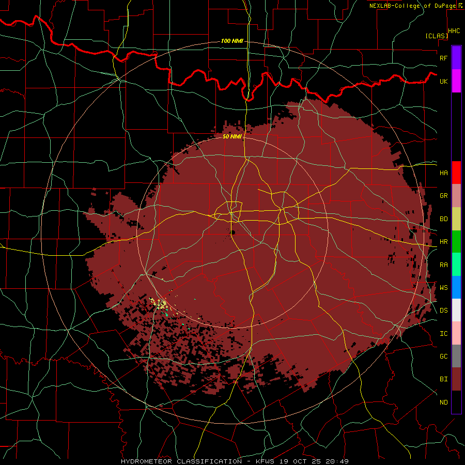
Task: Click the UK legend label
Action: [x=443, y=81]
